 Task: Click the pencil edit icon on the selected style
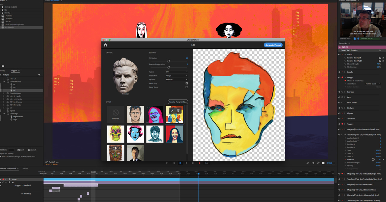tap(172, 111)
